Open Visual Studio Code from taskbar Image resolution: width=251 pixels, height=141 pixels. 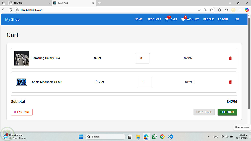pyautogui.click(x=170, y=137)
